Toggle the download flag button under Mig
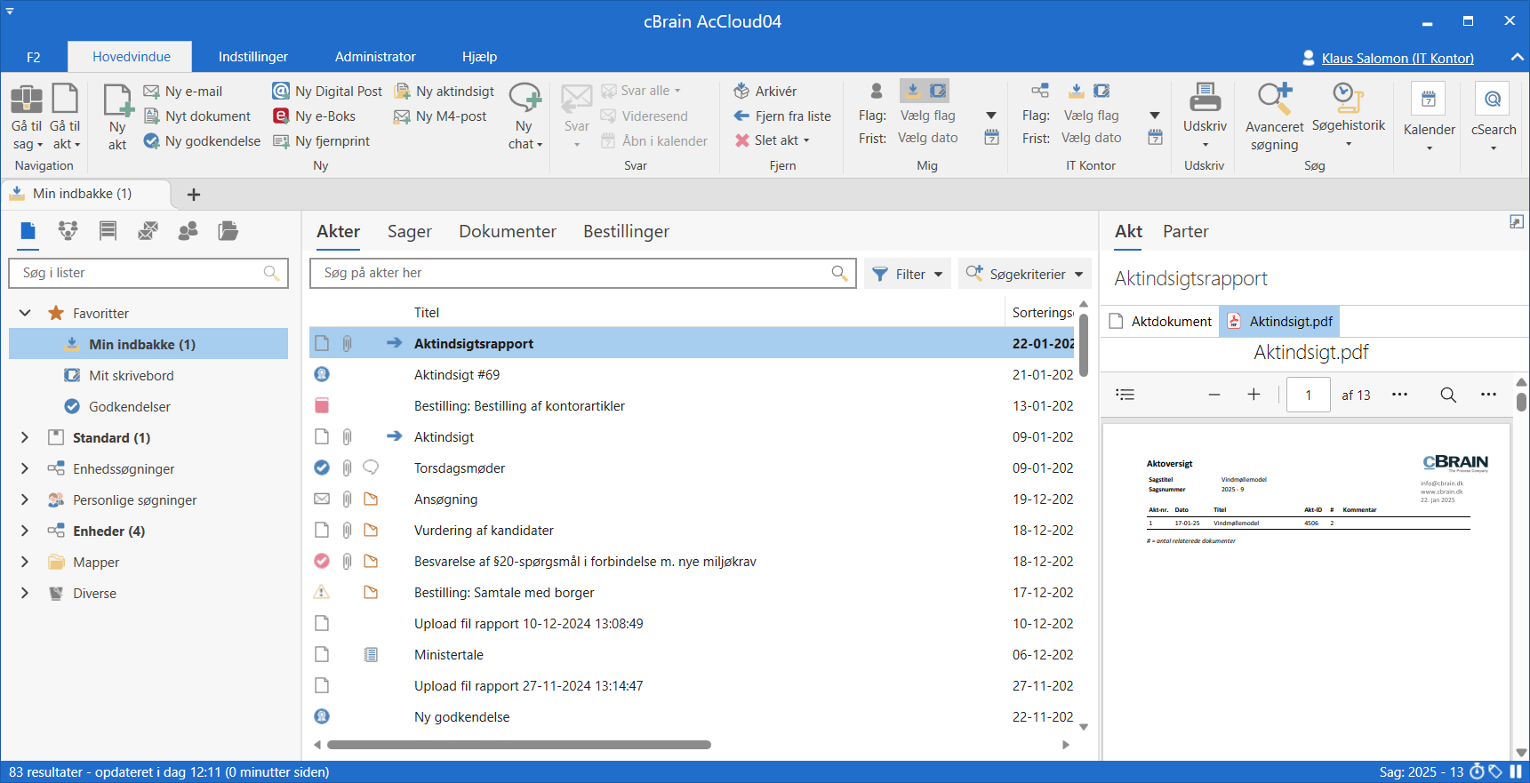Viewport: 1530px width, 783px height. click(x=912, y=91)
